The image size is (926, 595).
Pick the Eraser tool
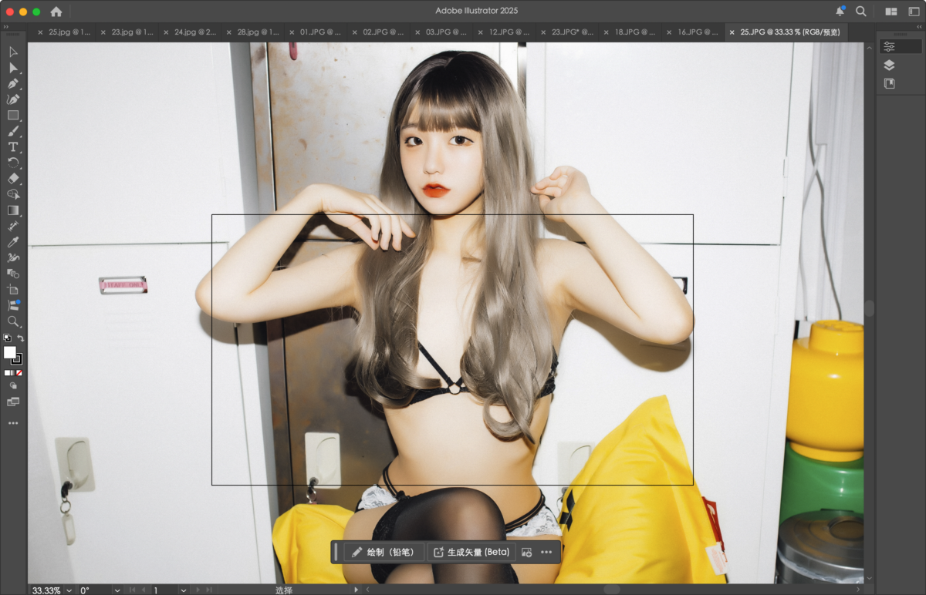(13, 179)
